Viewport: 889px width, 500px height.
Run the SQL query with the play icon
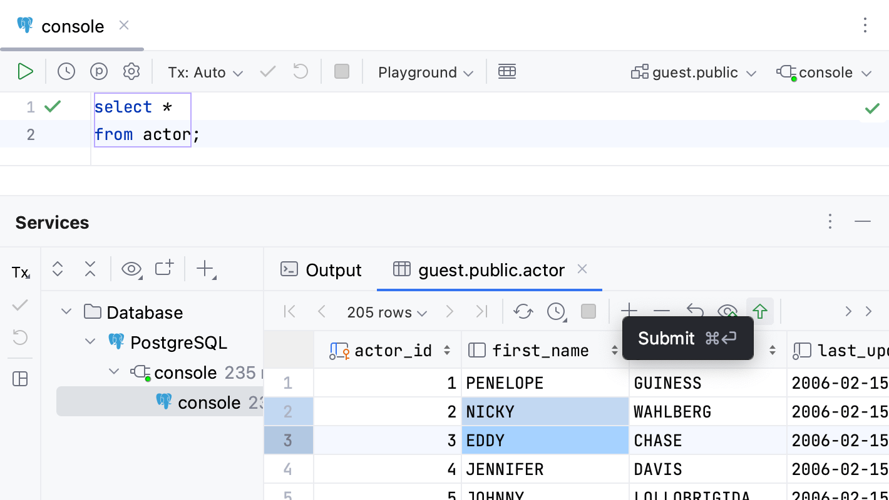click(x=26, y=71)
